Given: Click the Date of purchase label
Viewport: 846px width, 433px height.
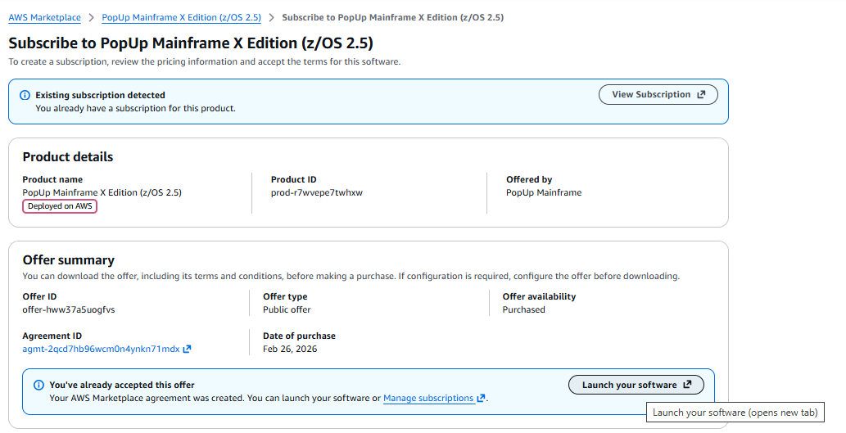Looking at the screenshot, I should [299, 336].
